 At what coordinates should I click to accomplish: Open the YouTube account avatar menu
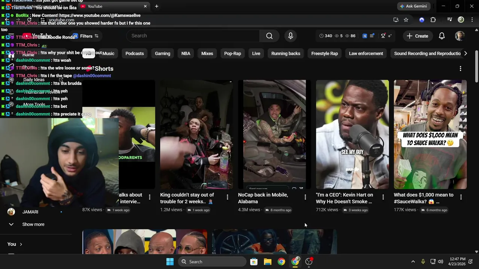pos(460,36)
